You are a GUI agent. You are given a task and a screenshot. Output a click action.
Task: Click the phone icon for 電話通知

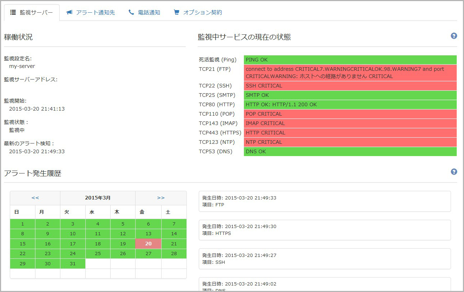131,12
